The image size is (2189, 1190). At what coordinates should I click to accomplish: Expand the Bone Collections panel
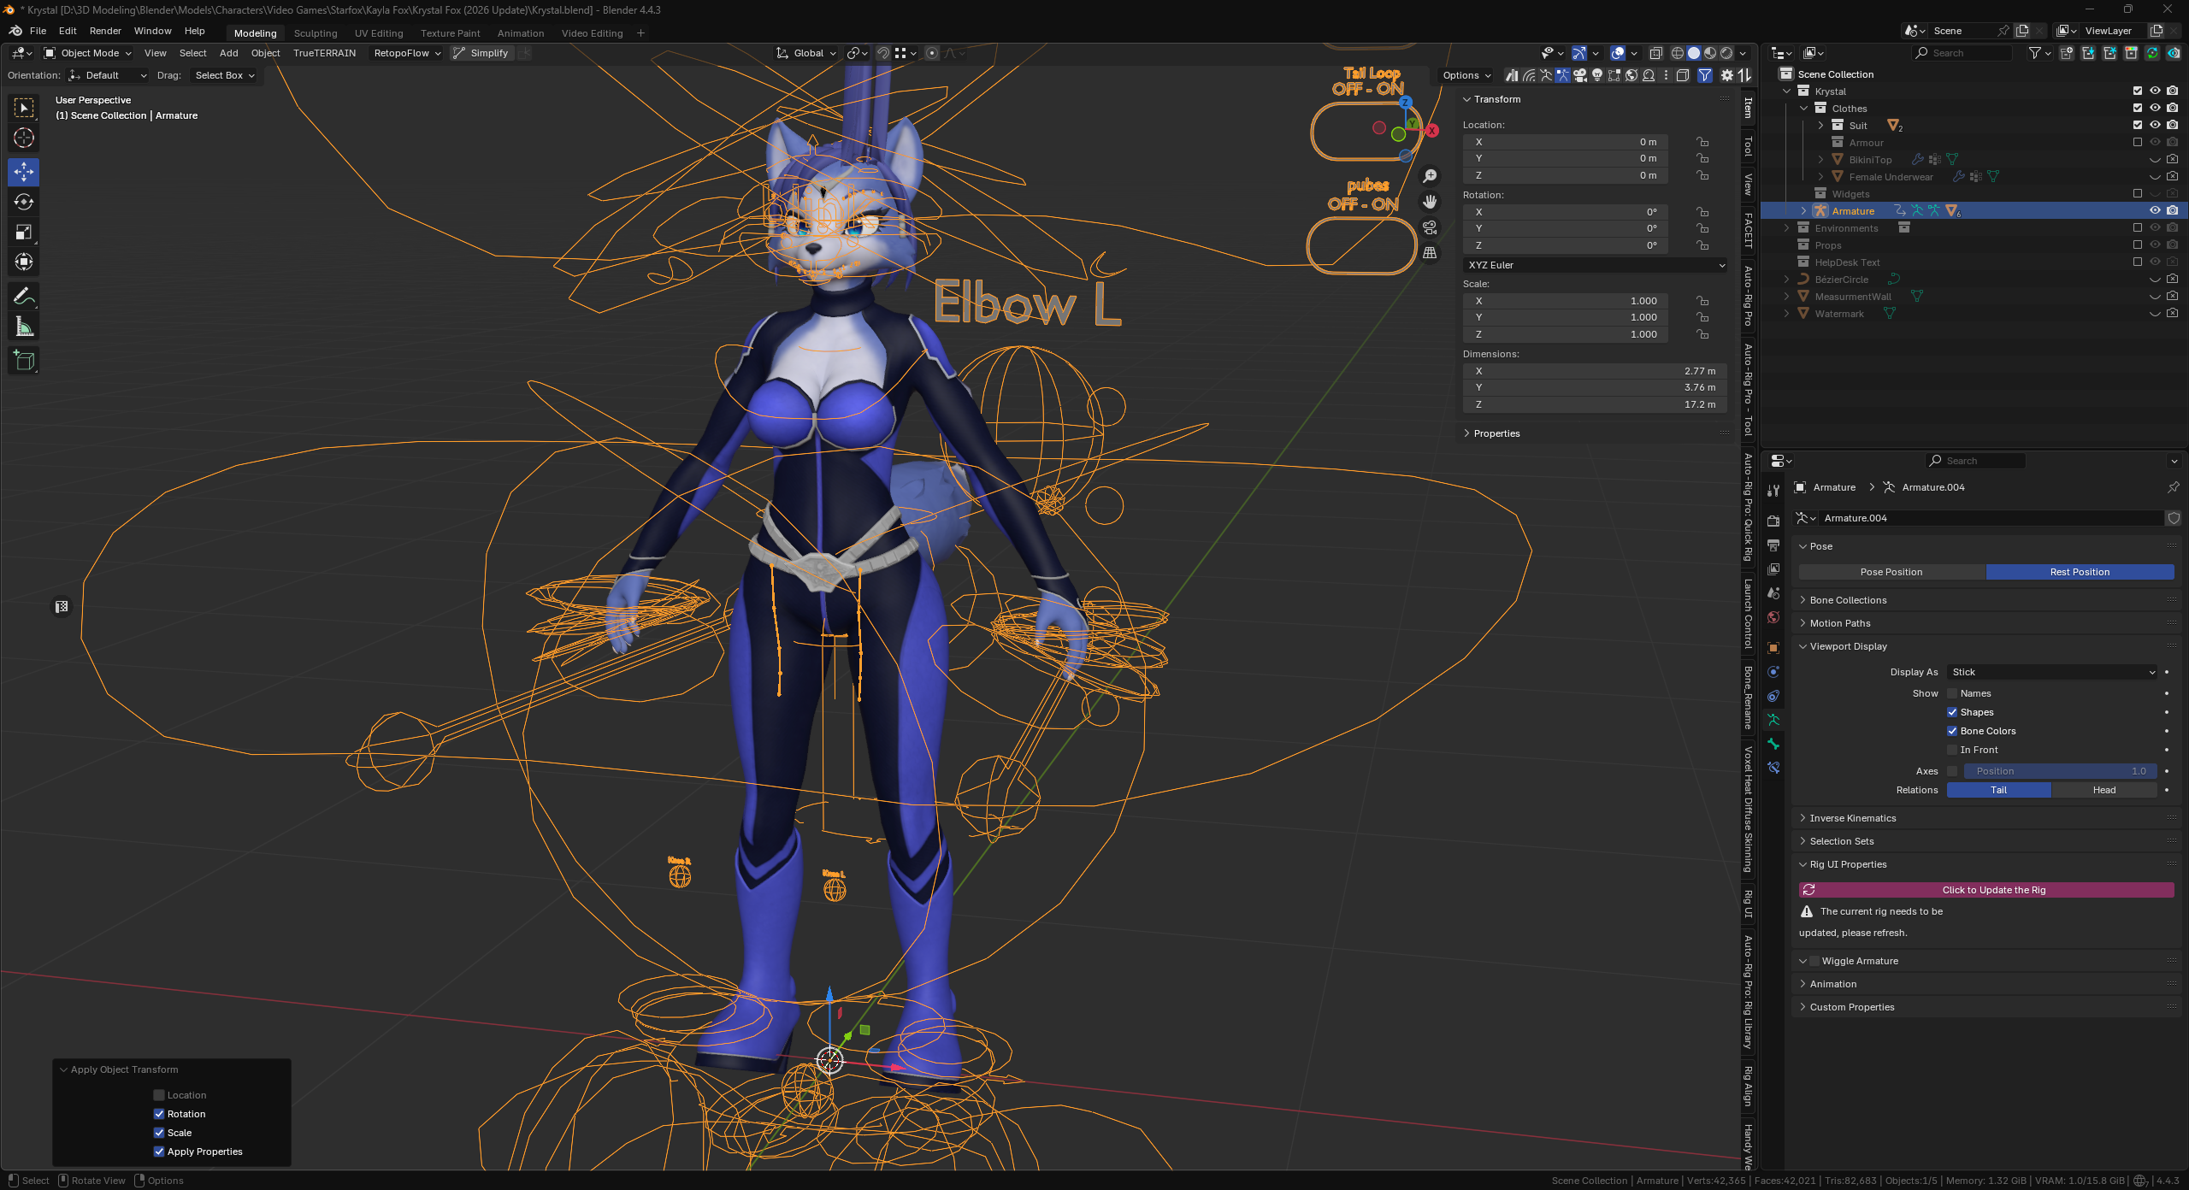[1848, 600]
